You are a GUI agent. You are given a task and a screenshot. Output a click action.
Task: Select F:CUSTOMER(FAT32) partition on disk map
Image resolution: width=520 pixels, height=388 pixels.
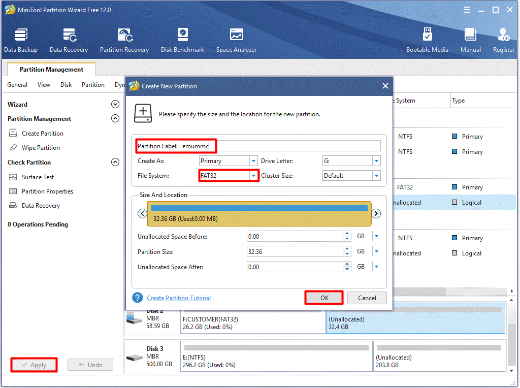[253, 322]
